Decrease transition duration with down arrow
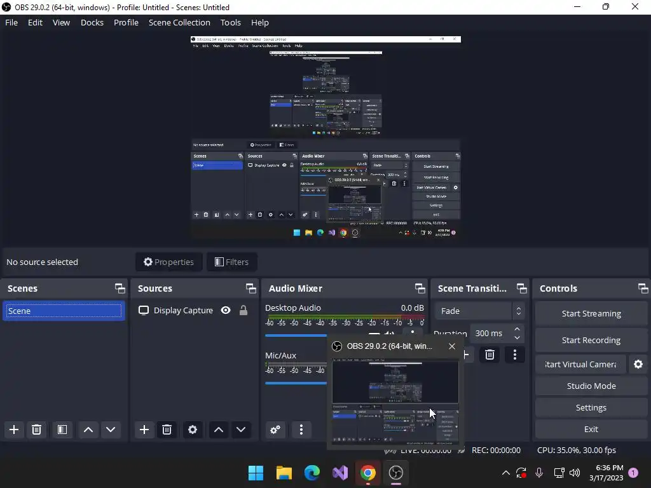The height and width of the screenshot is (488, 651). (517, 338)
